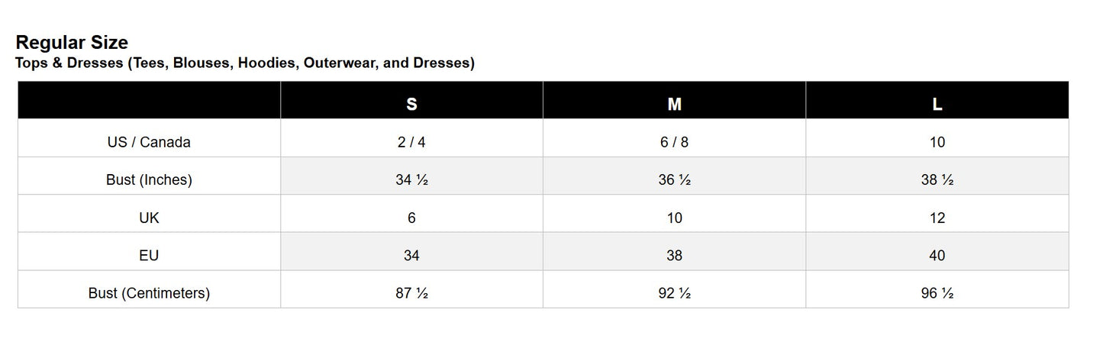
Task: Select the UK row label
Action: [x=149, y=218]
